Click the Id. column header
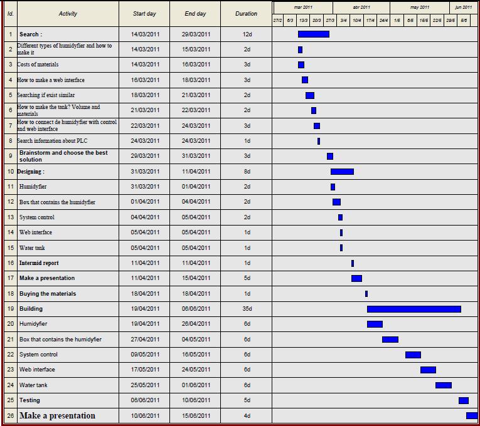The height and width of the screenshot is (426, 480). [10, 14]
